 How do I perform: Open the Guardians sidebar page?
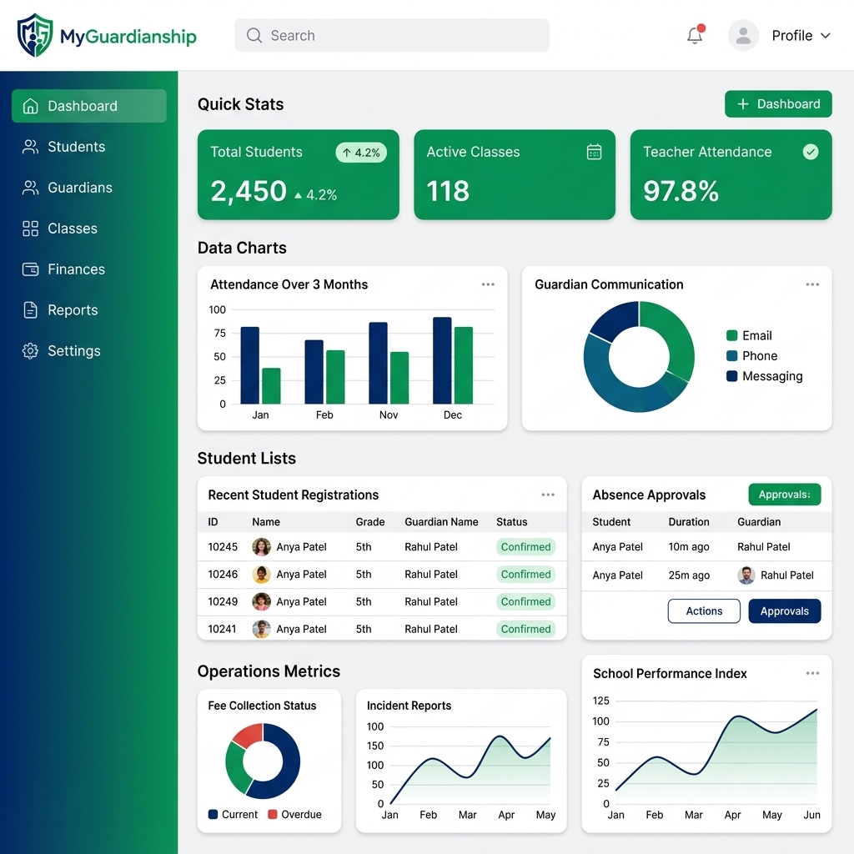(88, 188)
